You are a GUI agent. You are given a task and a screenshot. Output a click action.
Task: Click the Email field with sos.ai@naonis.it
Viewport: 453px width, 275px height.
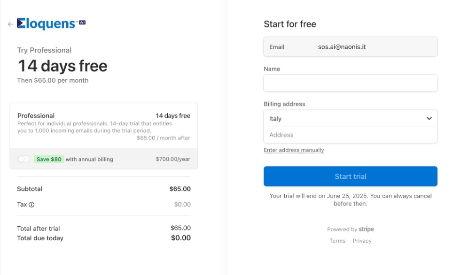click(351, 47)
